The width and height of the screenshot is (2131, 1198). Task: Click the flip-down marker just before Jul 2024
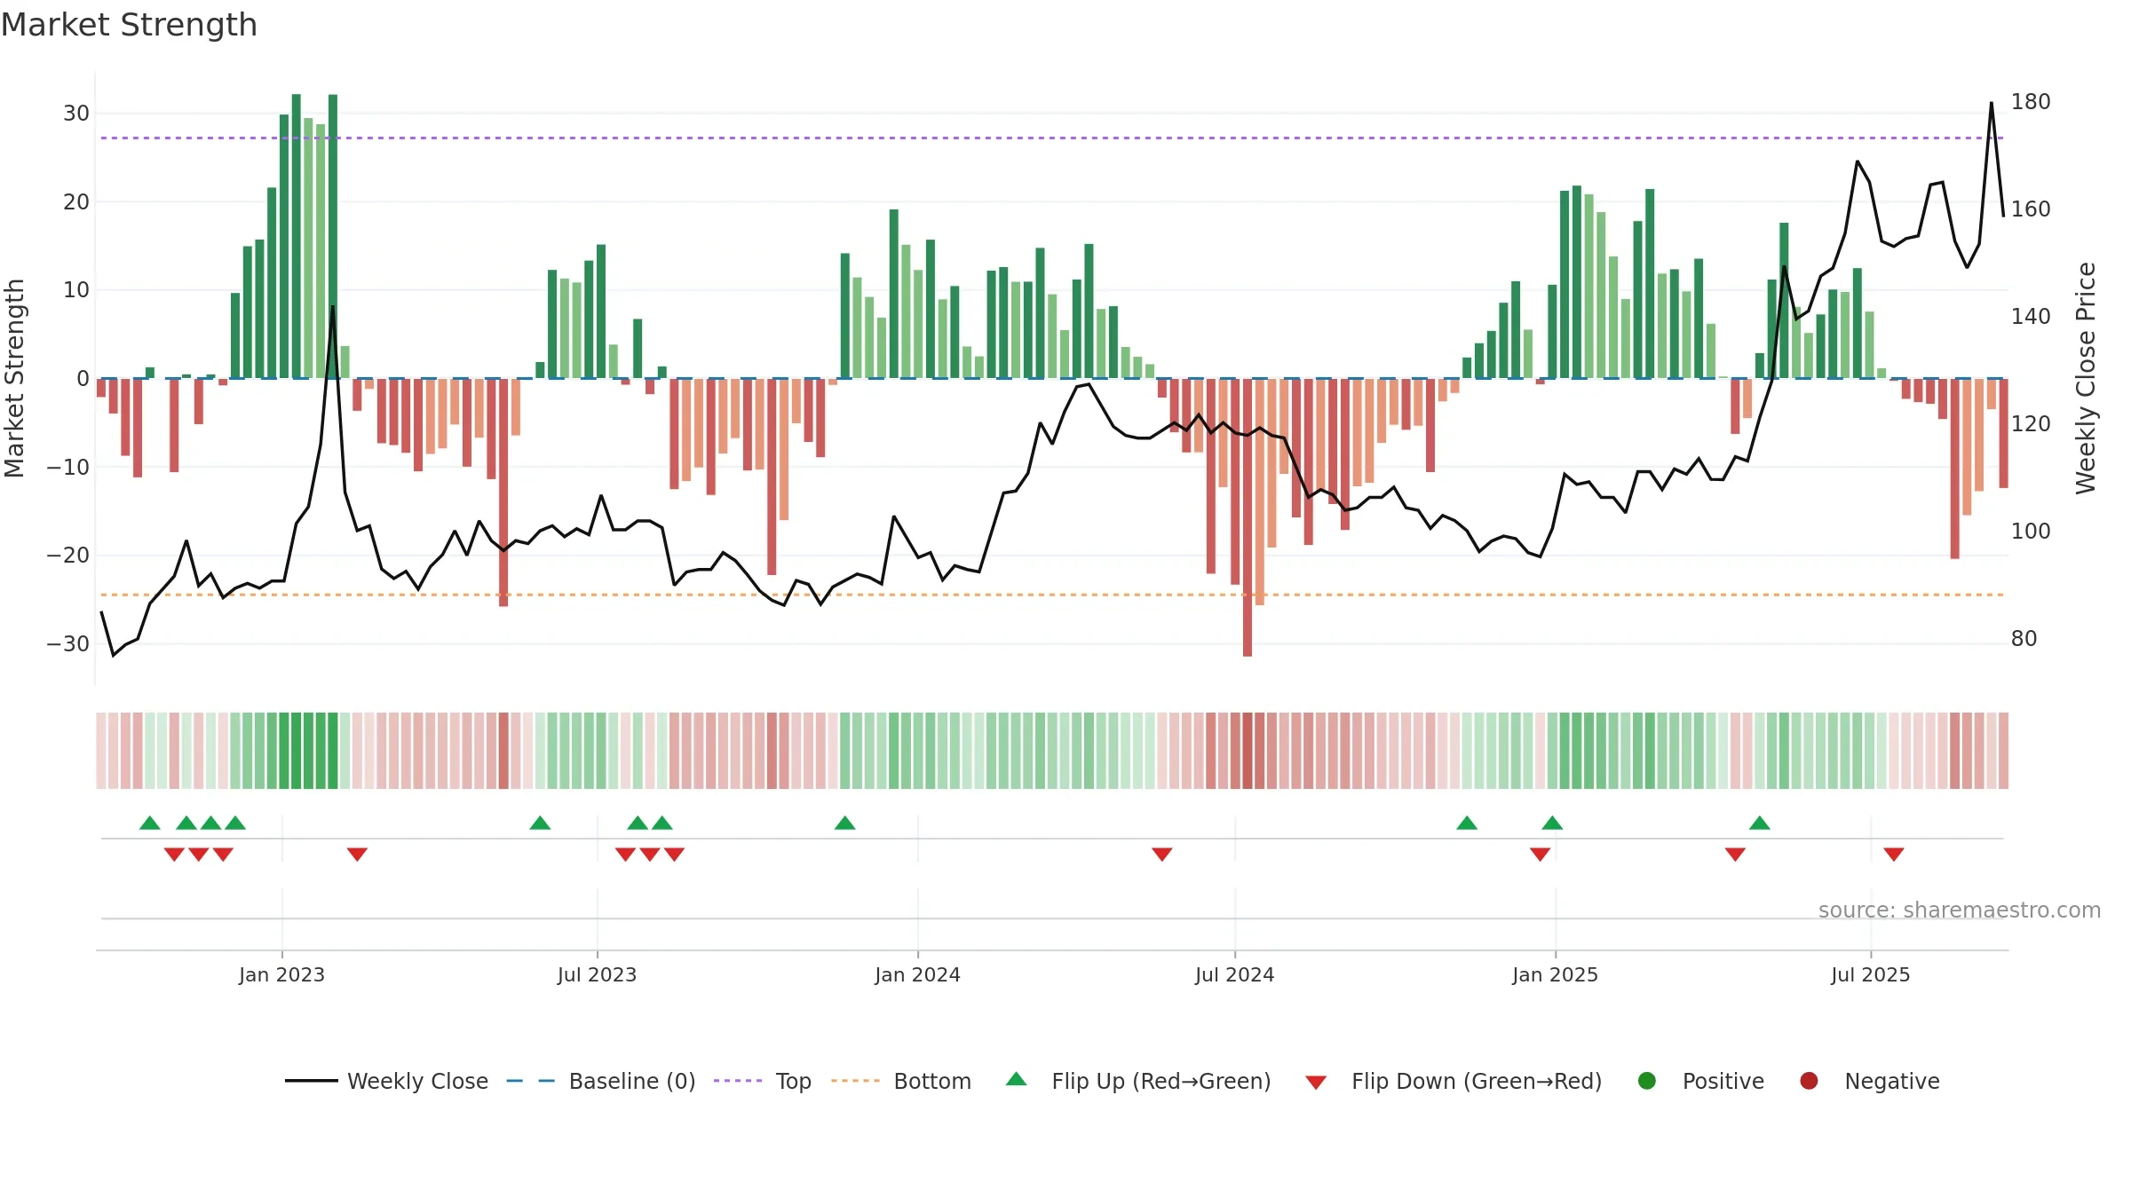click(x=1161, y=854)
